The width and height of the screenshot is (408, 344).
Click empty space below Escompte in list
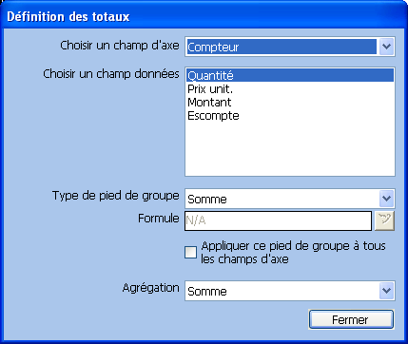coord(290,148)
